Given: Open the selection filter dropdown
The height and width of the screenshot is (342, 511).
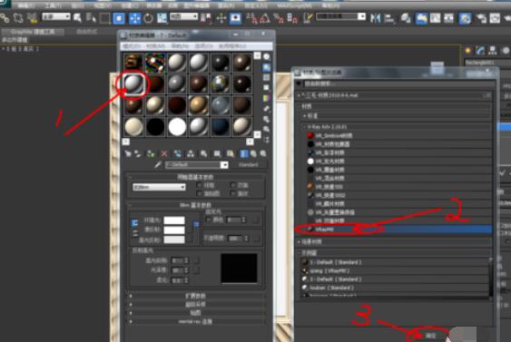Looking at the screenshot, I should tap(56, 16).
